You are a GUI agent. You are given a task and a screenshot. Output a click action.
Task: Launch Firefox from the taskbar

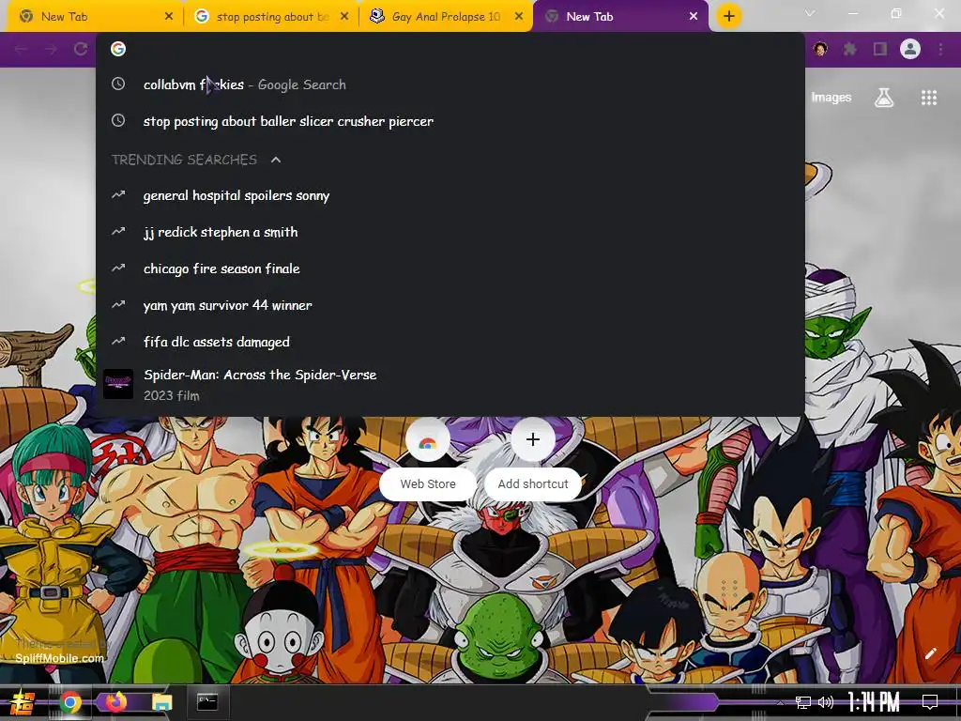pos(115,702)
